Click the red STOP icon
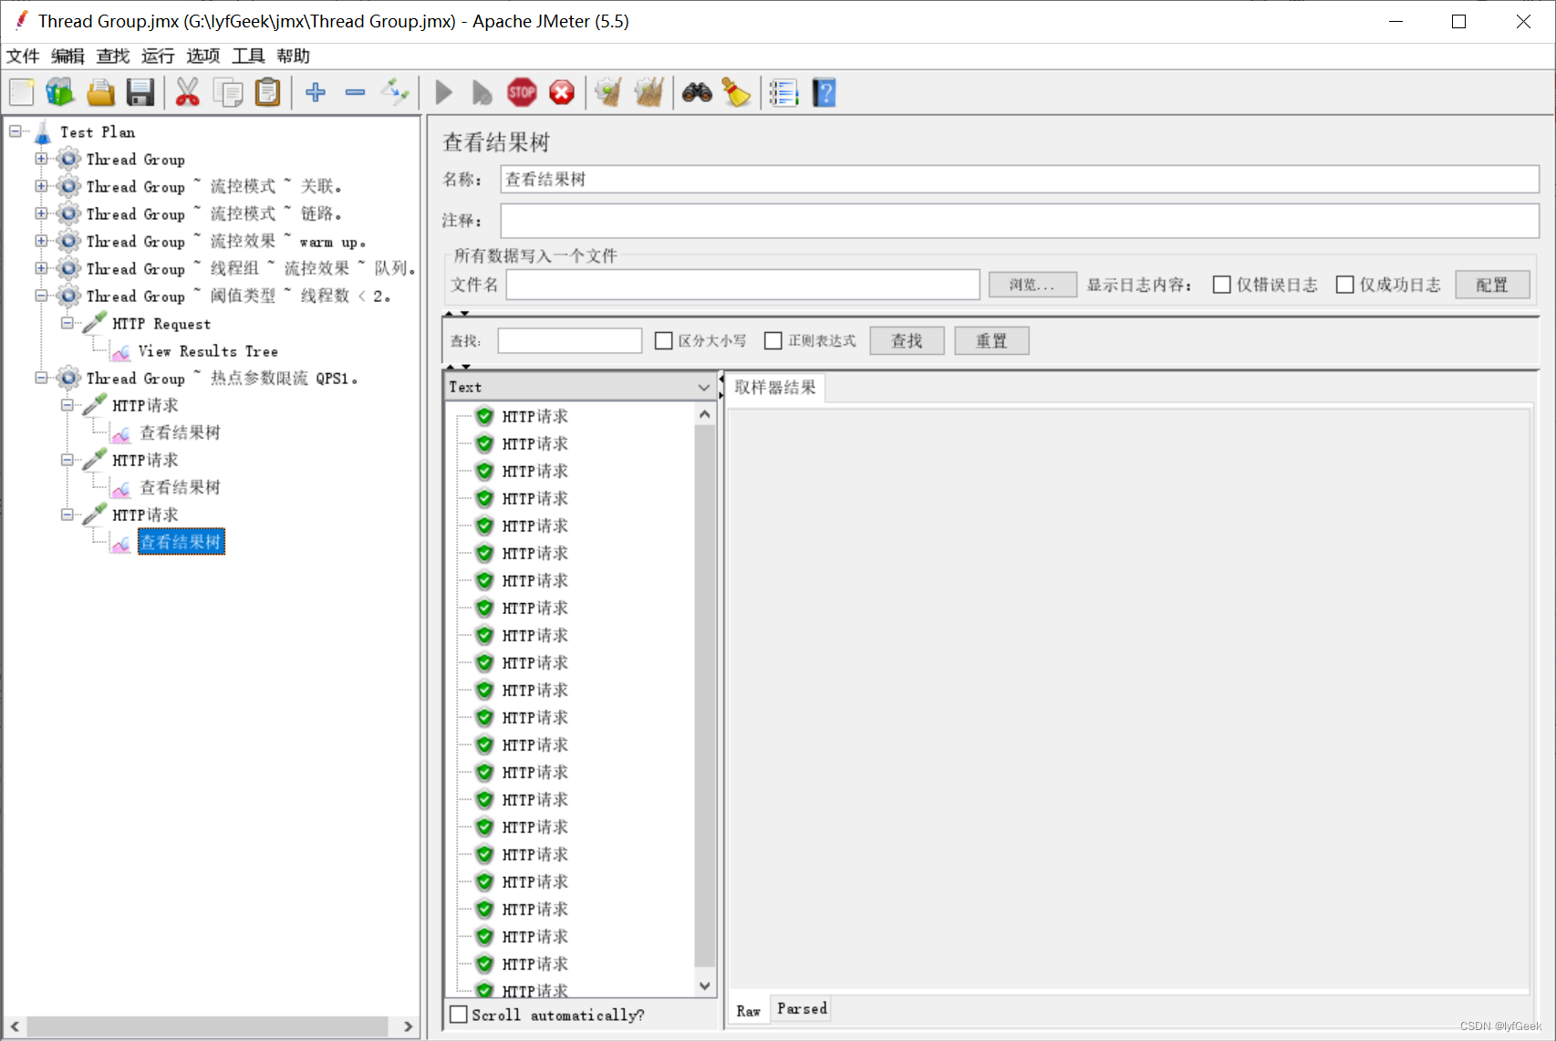This screenshot has height=1041, width=1556. (x=523, y=92)
